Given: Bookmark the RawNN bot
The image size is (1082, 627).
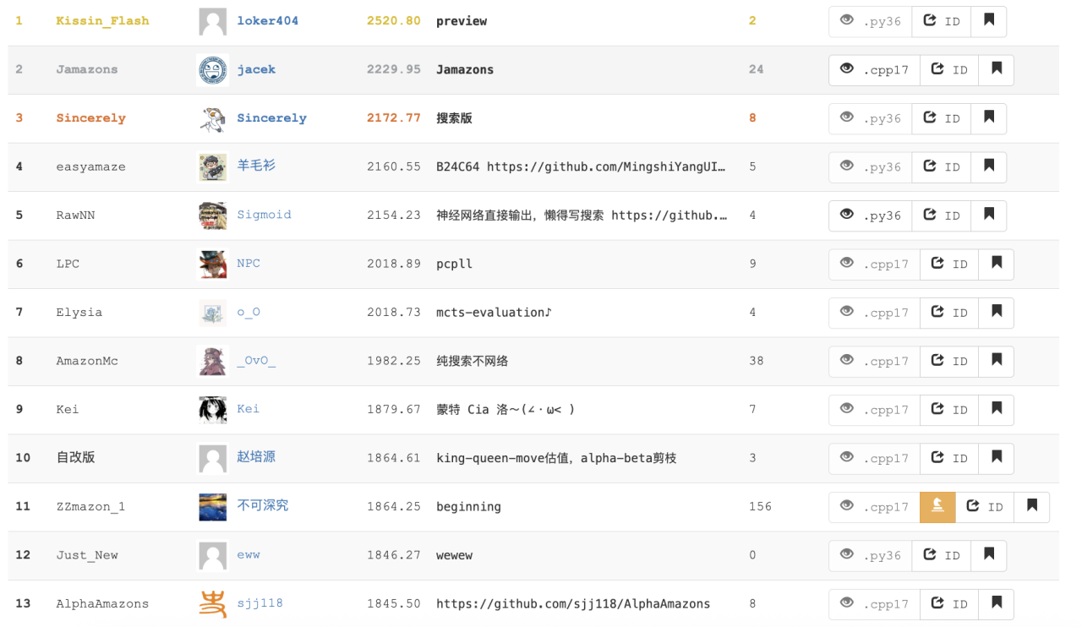Looking at the screenshot, I should pyautogui.click(x=989, y=215).
